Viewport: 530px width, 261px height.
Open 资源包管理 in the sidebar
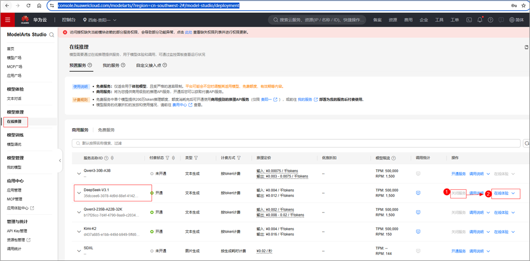coord(18,240)
